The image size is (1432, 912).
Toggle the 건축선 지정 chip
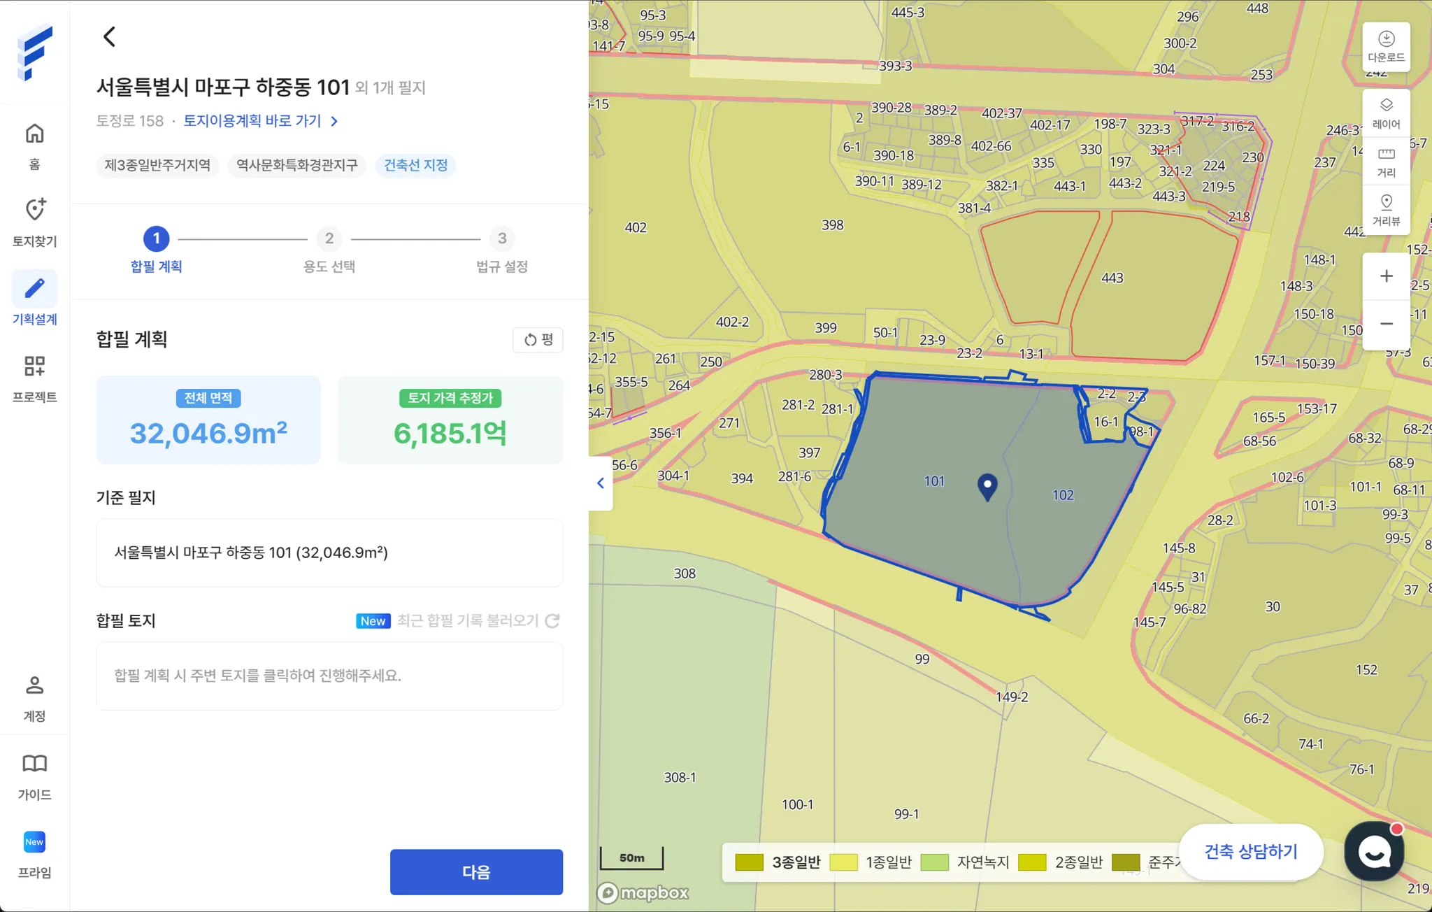(x=415, y=165)
